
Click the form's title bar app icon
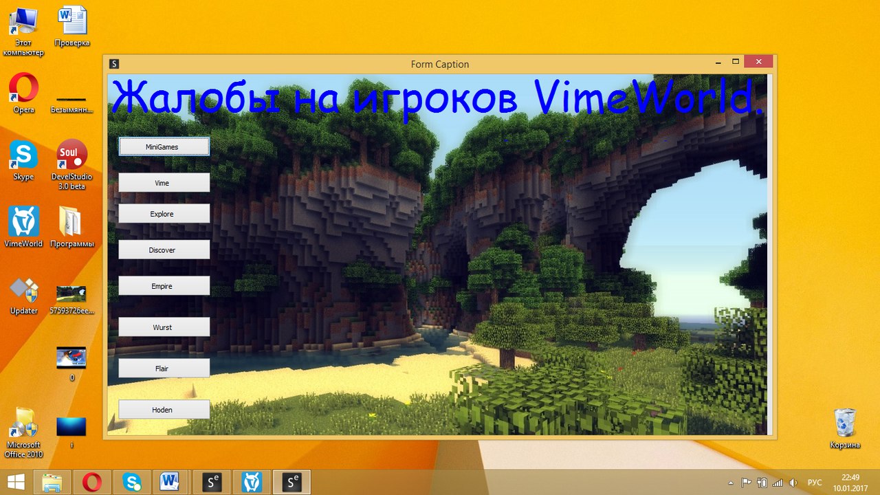(x=114, y=64)
